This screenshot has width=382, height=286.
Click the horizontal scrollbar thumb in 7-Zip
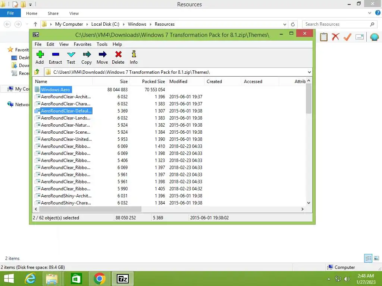tap(90, 209)
